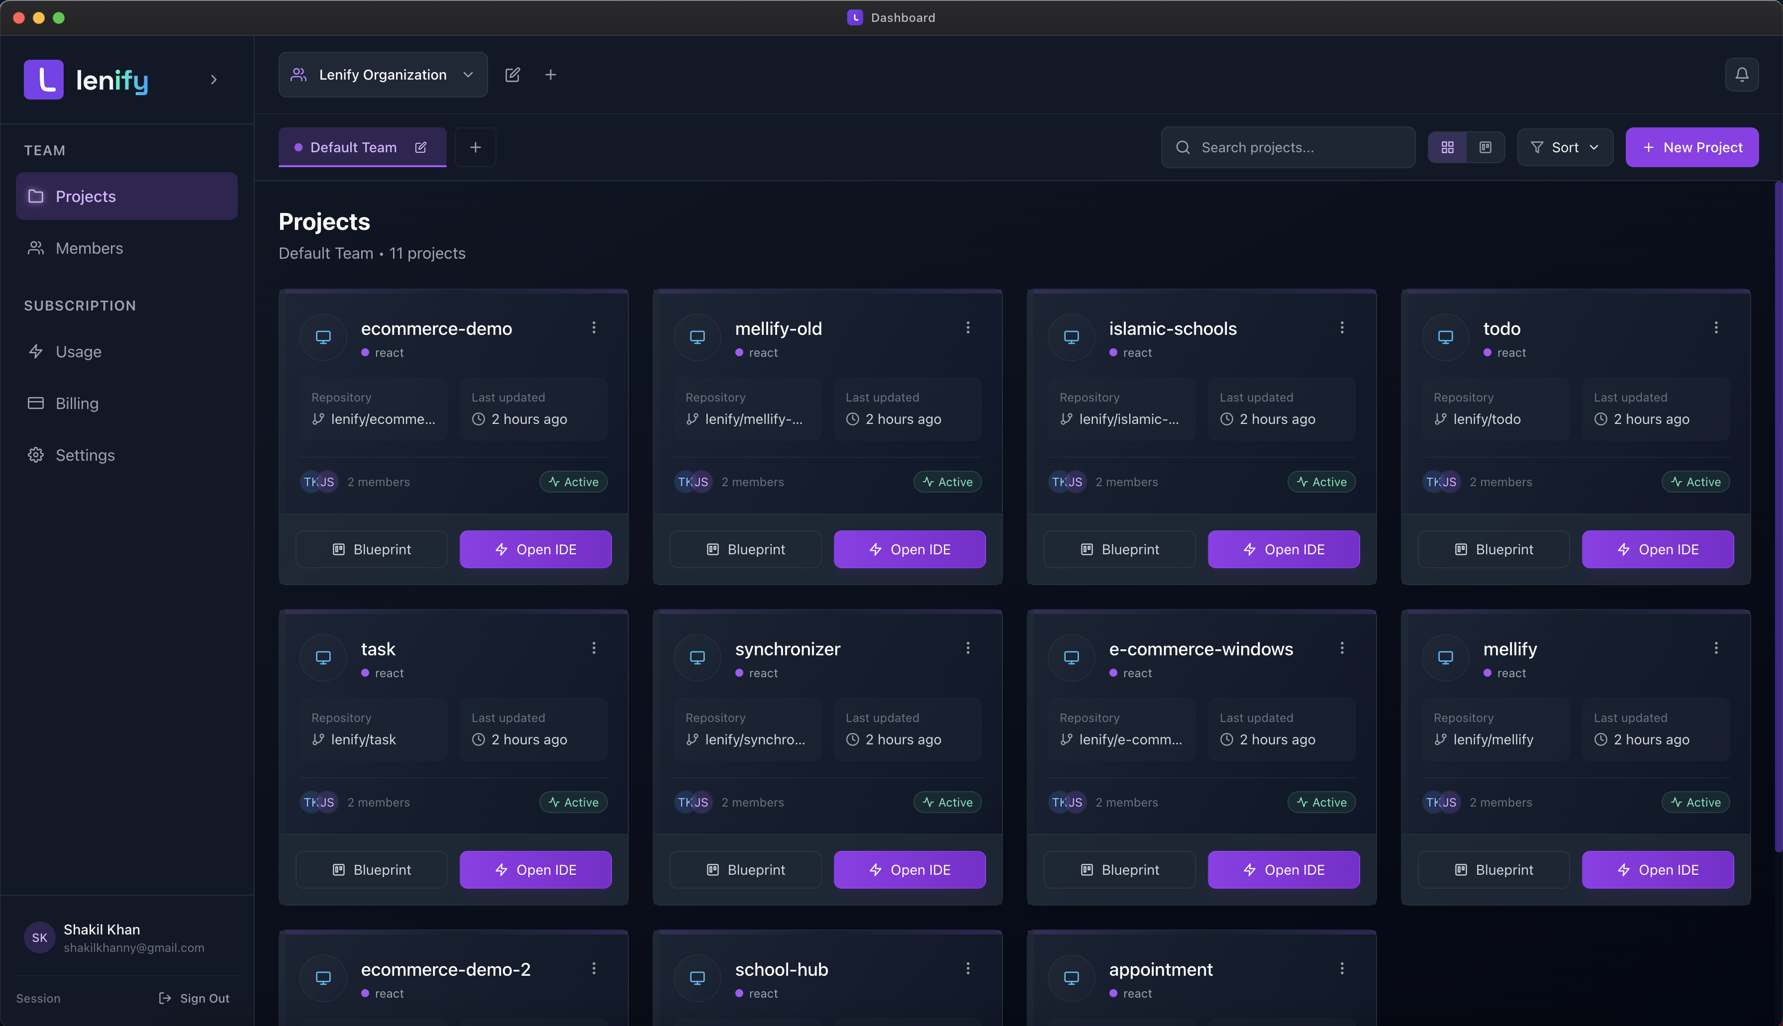Click the edit organization pencil icon
The height and width of the screenshot is (1026, 1783).
coord(512,75)
